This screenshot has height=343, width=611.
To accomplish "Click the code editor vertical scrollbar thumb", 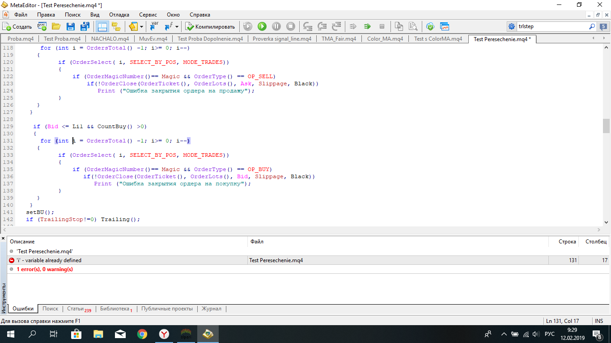I will point(606,126).
